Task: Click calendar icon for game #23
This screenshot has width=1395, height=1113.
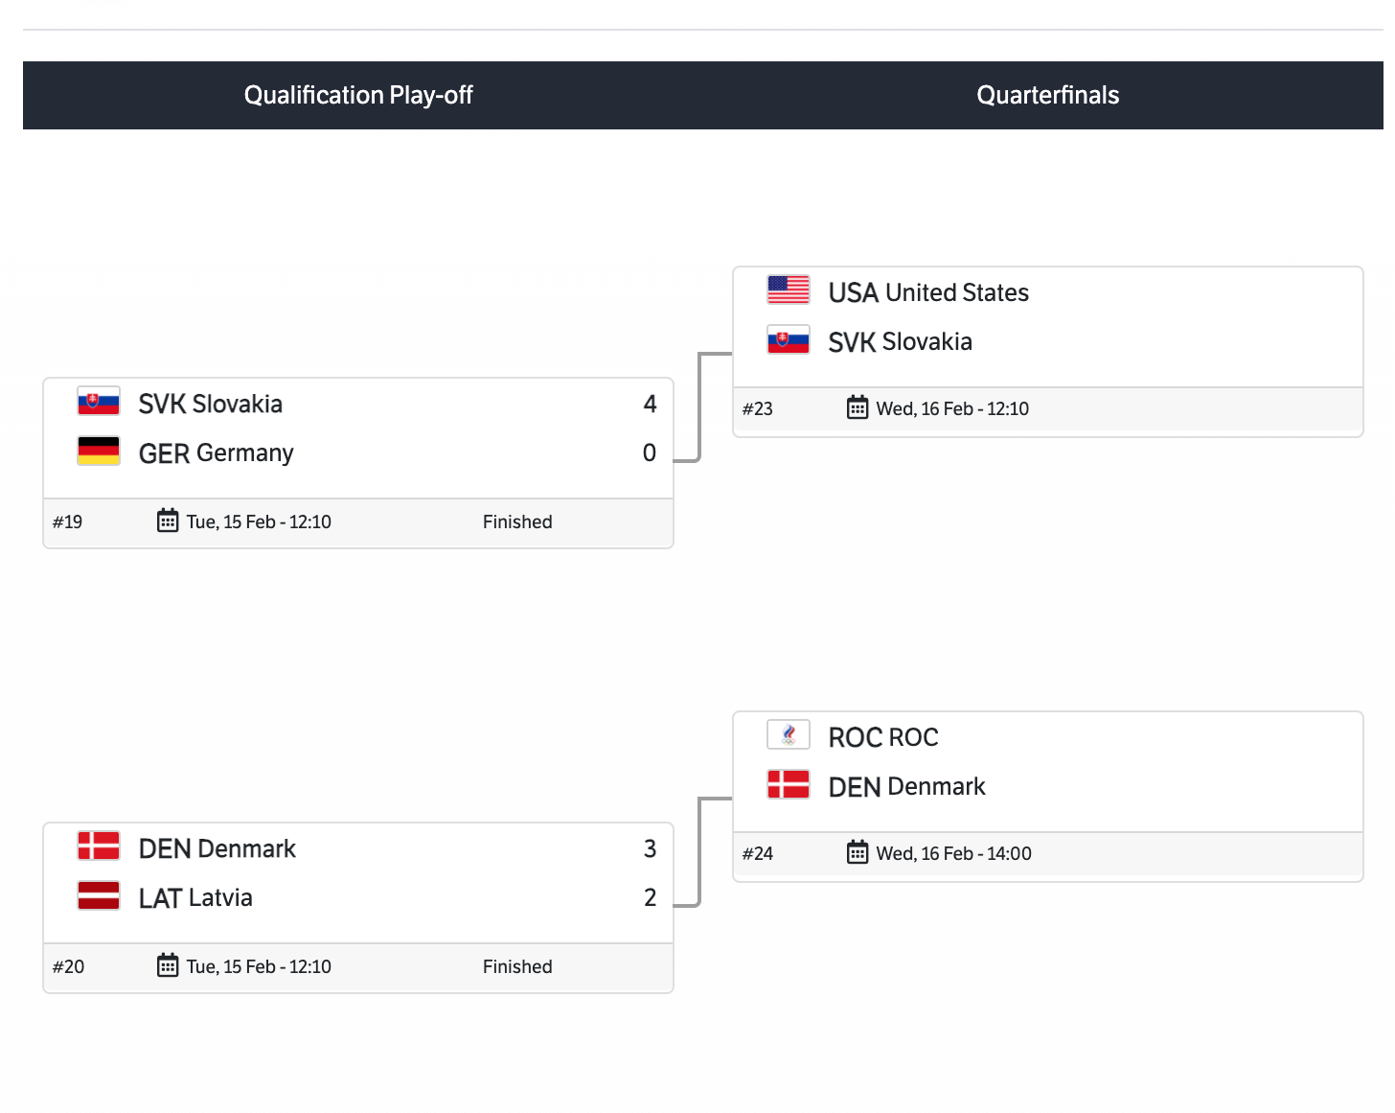Action: point(858,408)
